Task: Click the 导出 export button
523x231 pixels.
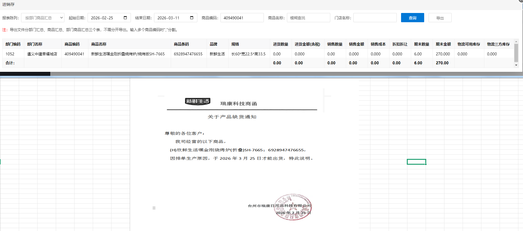Action: click(440, 18)
